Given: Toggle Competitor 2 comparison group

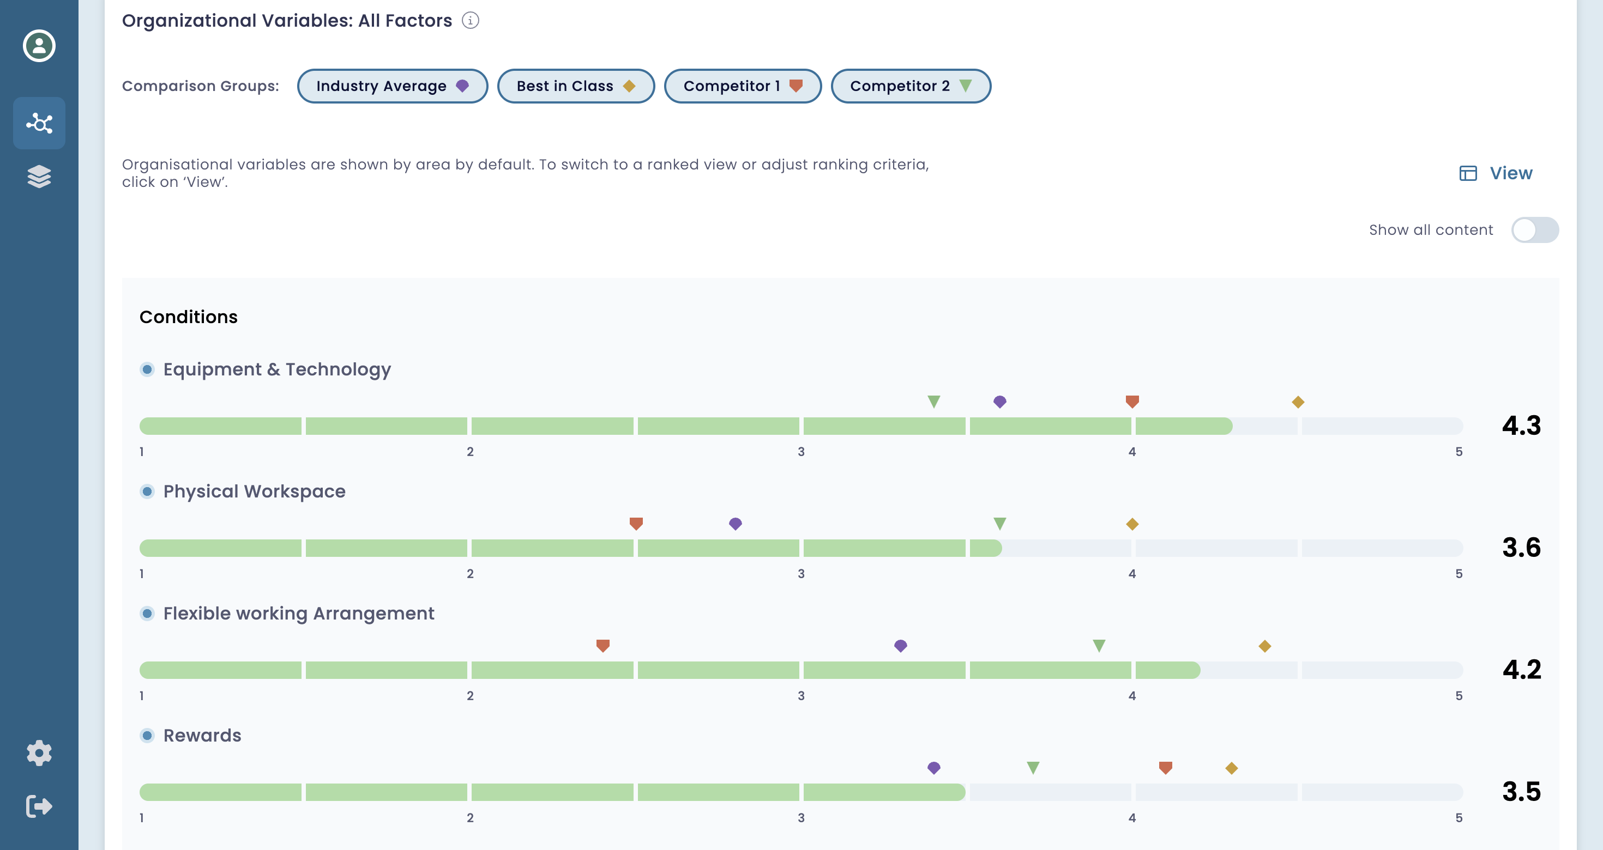Looking at the screenshot, I should pyautogui.click(x=911, y=86).
